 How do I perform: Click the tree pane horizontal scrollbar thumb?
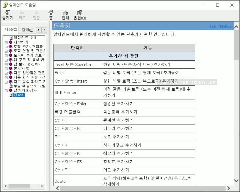tap(19, 186)
